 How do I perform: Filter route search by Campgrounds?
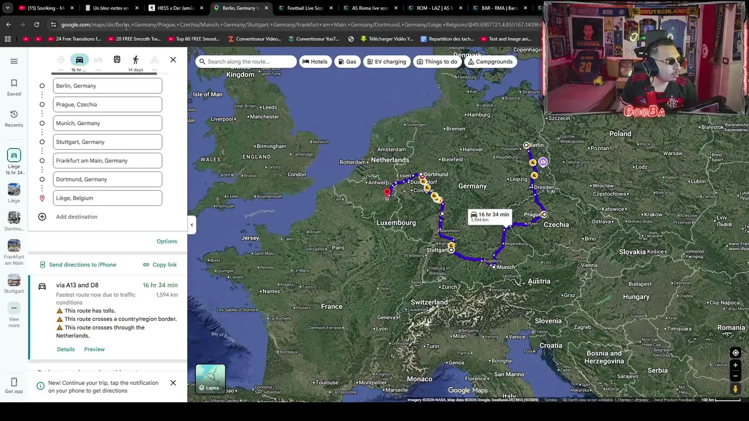click(490, 61)
